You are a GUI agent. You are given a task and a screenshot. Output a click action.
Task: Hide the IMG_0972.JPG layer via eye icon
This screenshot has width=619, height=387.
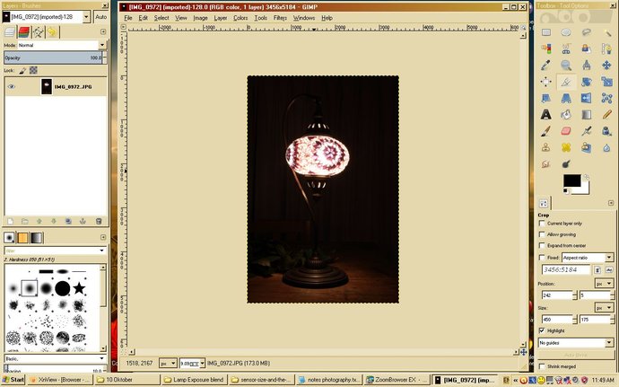(12, 86)
